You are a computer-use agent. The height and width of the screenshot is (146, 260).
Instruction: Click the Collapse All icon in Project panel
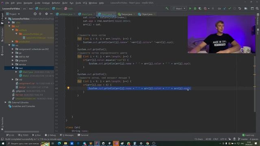coord(40,14)
